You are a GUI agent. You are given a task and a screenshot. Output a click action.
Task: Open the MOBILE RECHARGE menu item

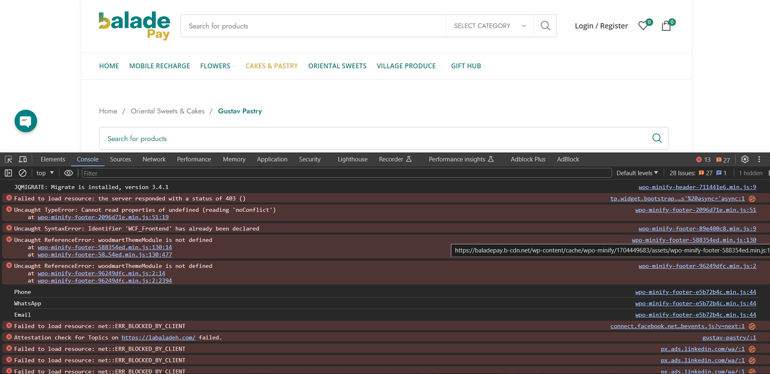point(160,66)
